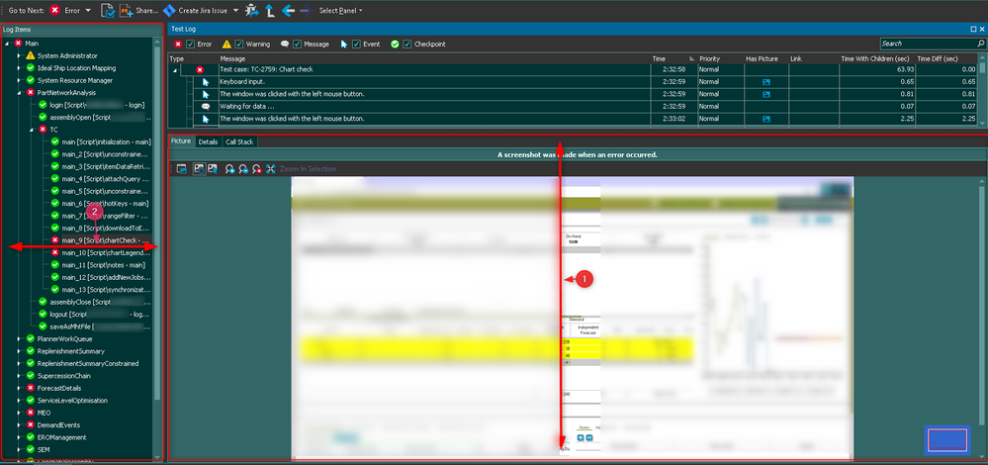Click the Fit to window zoom icon
This screenshot has height=465, width=988.
point(270,169)
